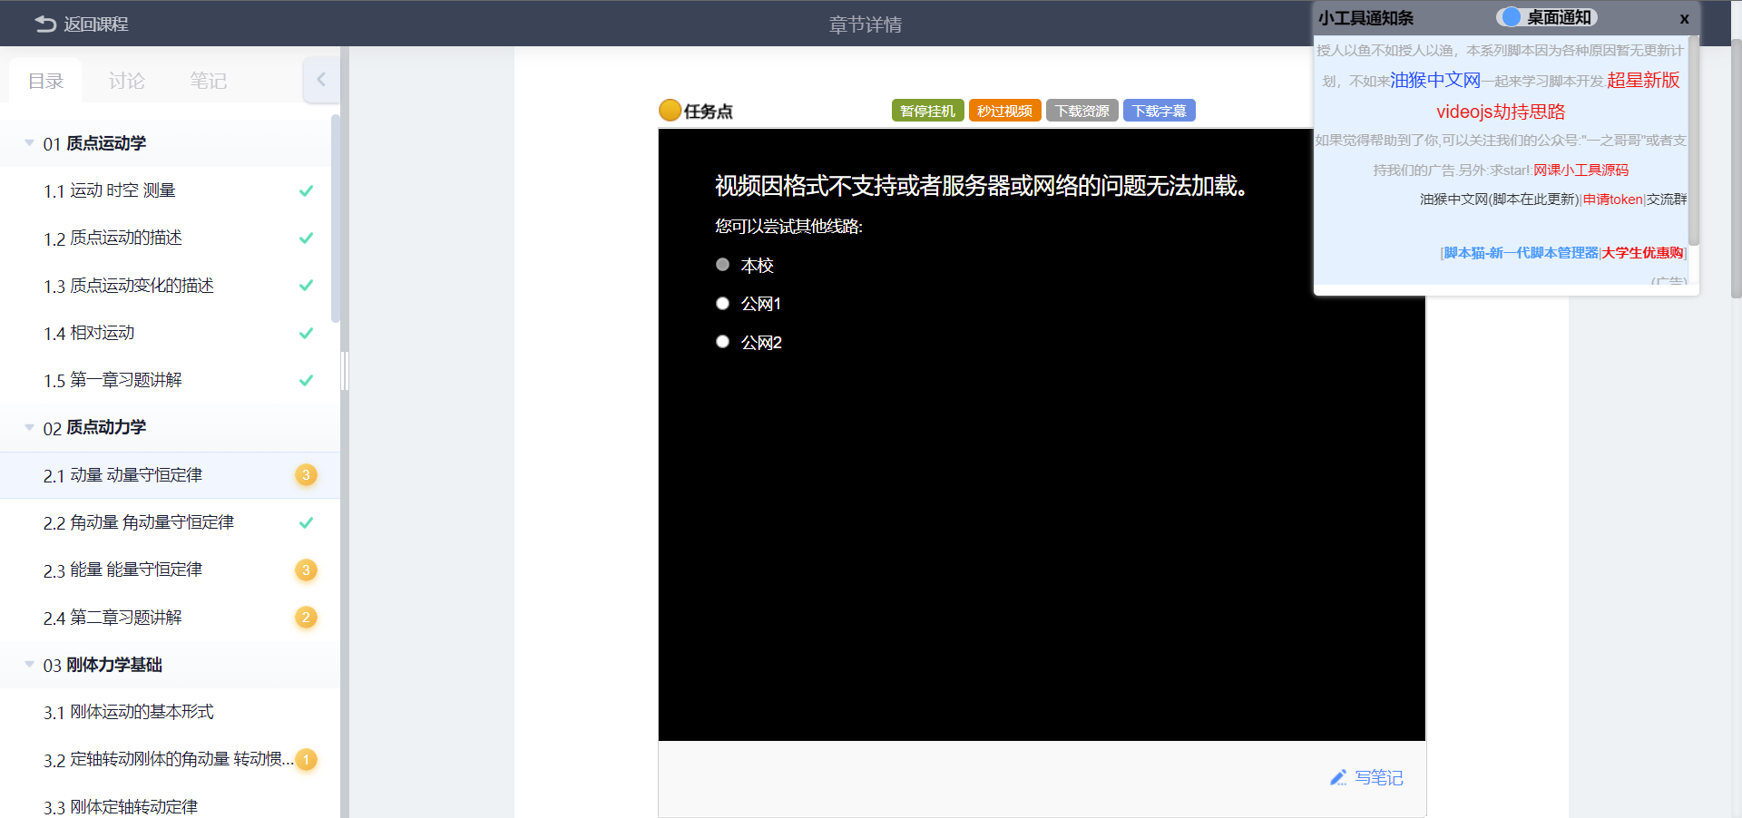Open the 油猴中文网 link in the notification

[x=1435, y=80]
